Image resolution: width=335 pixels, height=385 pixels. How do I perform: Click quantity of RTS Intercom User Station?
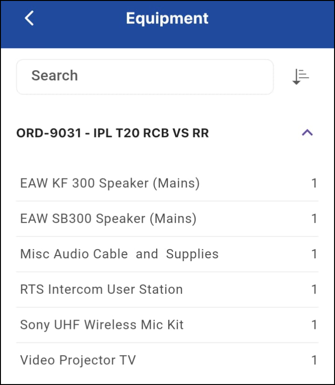click(314, 290)
